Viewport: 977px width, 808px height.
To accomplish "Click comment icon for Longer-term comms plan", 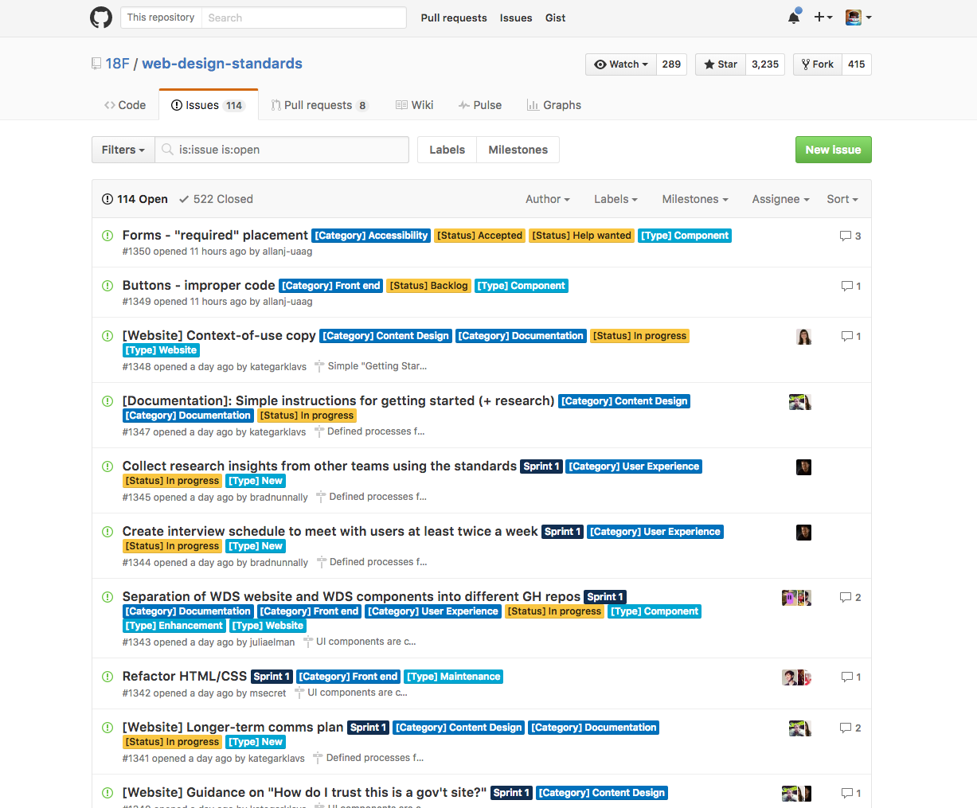I will (x=846, y=728).
